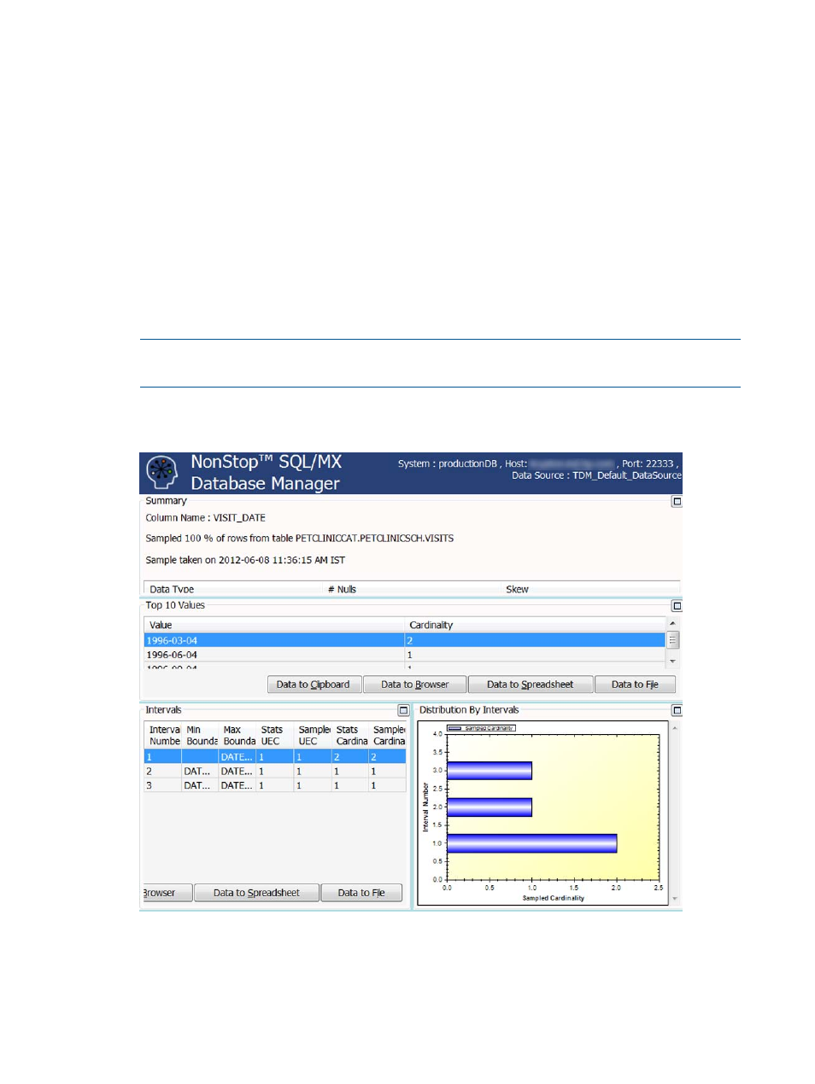Click down arrow of Top 10 Values scrollbar
Viewport: 815px width, 1084px height.
672,661
